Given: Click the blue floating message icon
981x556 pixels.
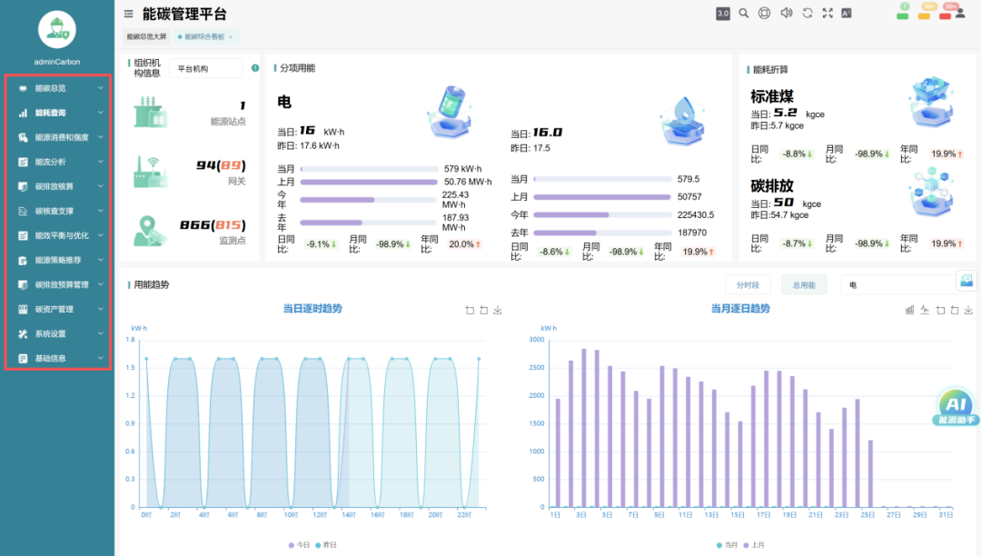Looking at the screenshot, I should [966, 281].
